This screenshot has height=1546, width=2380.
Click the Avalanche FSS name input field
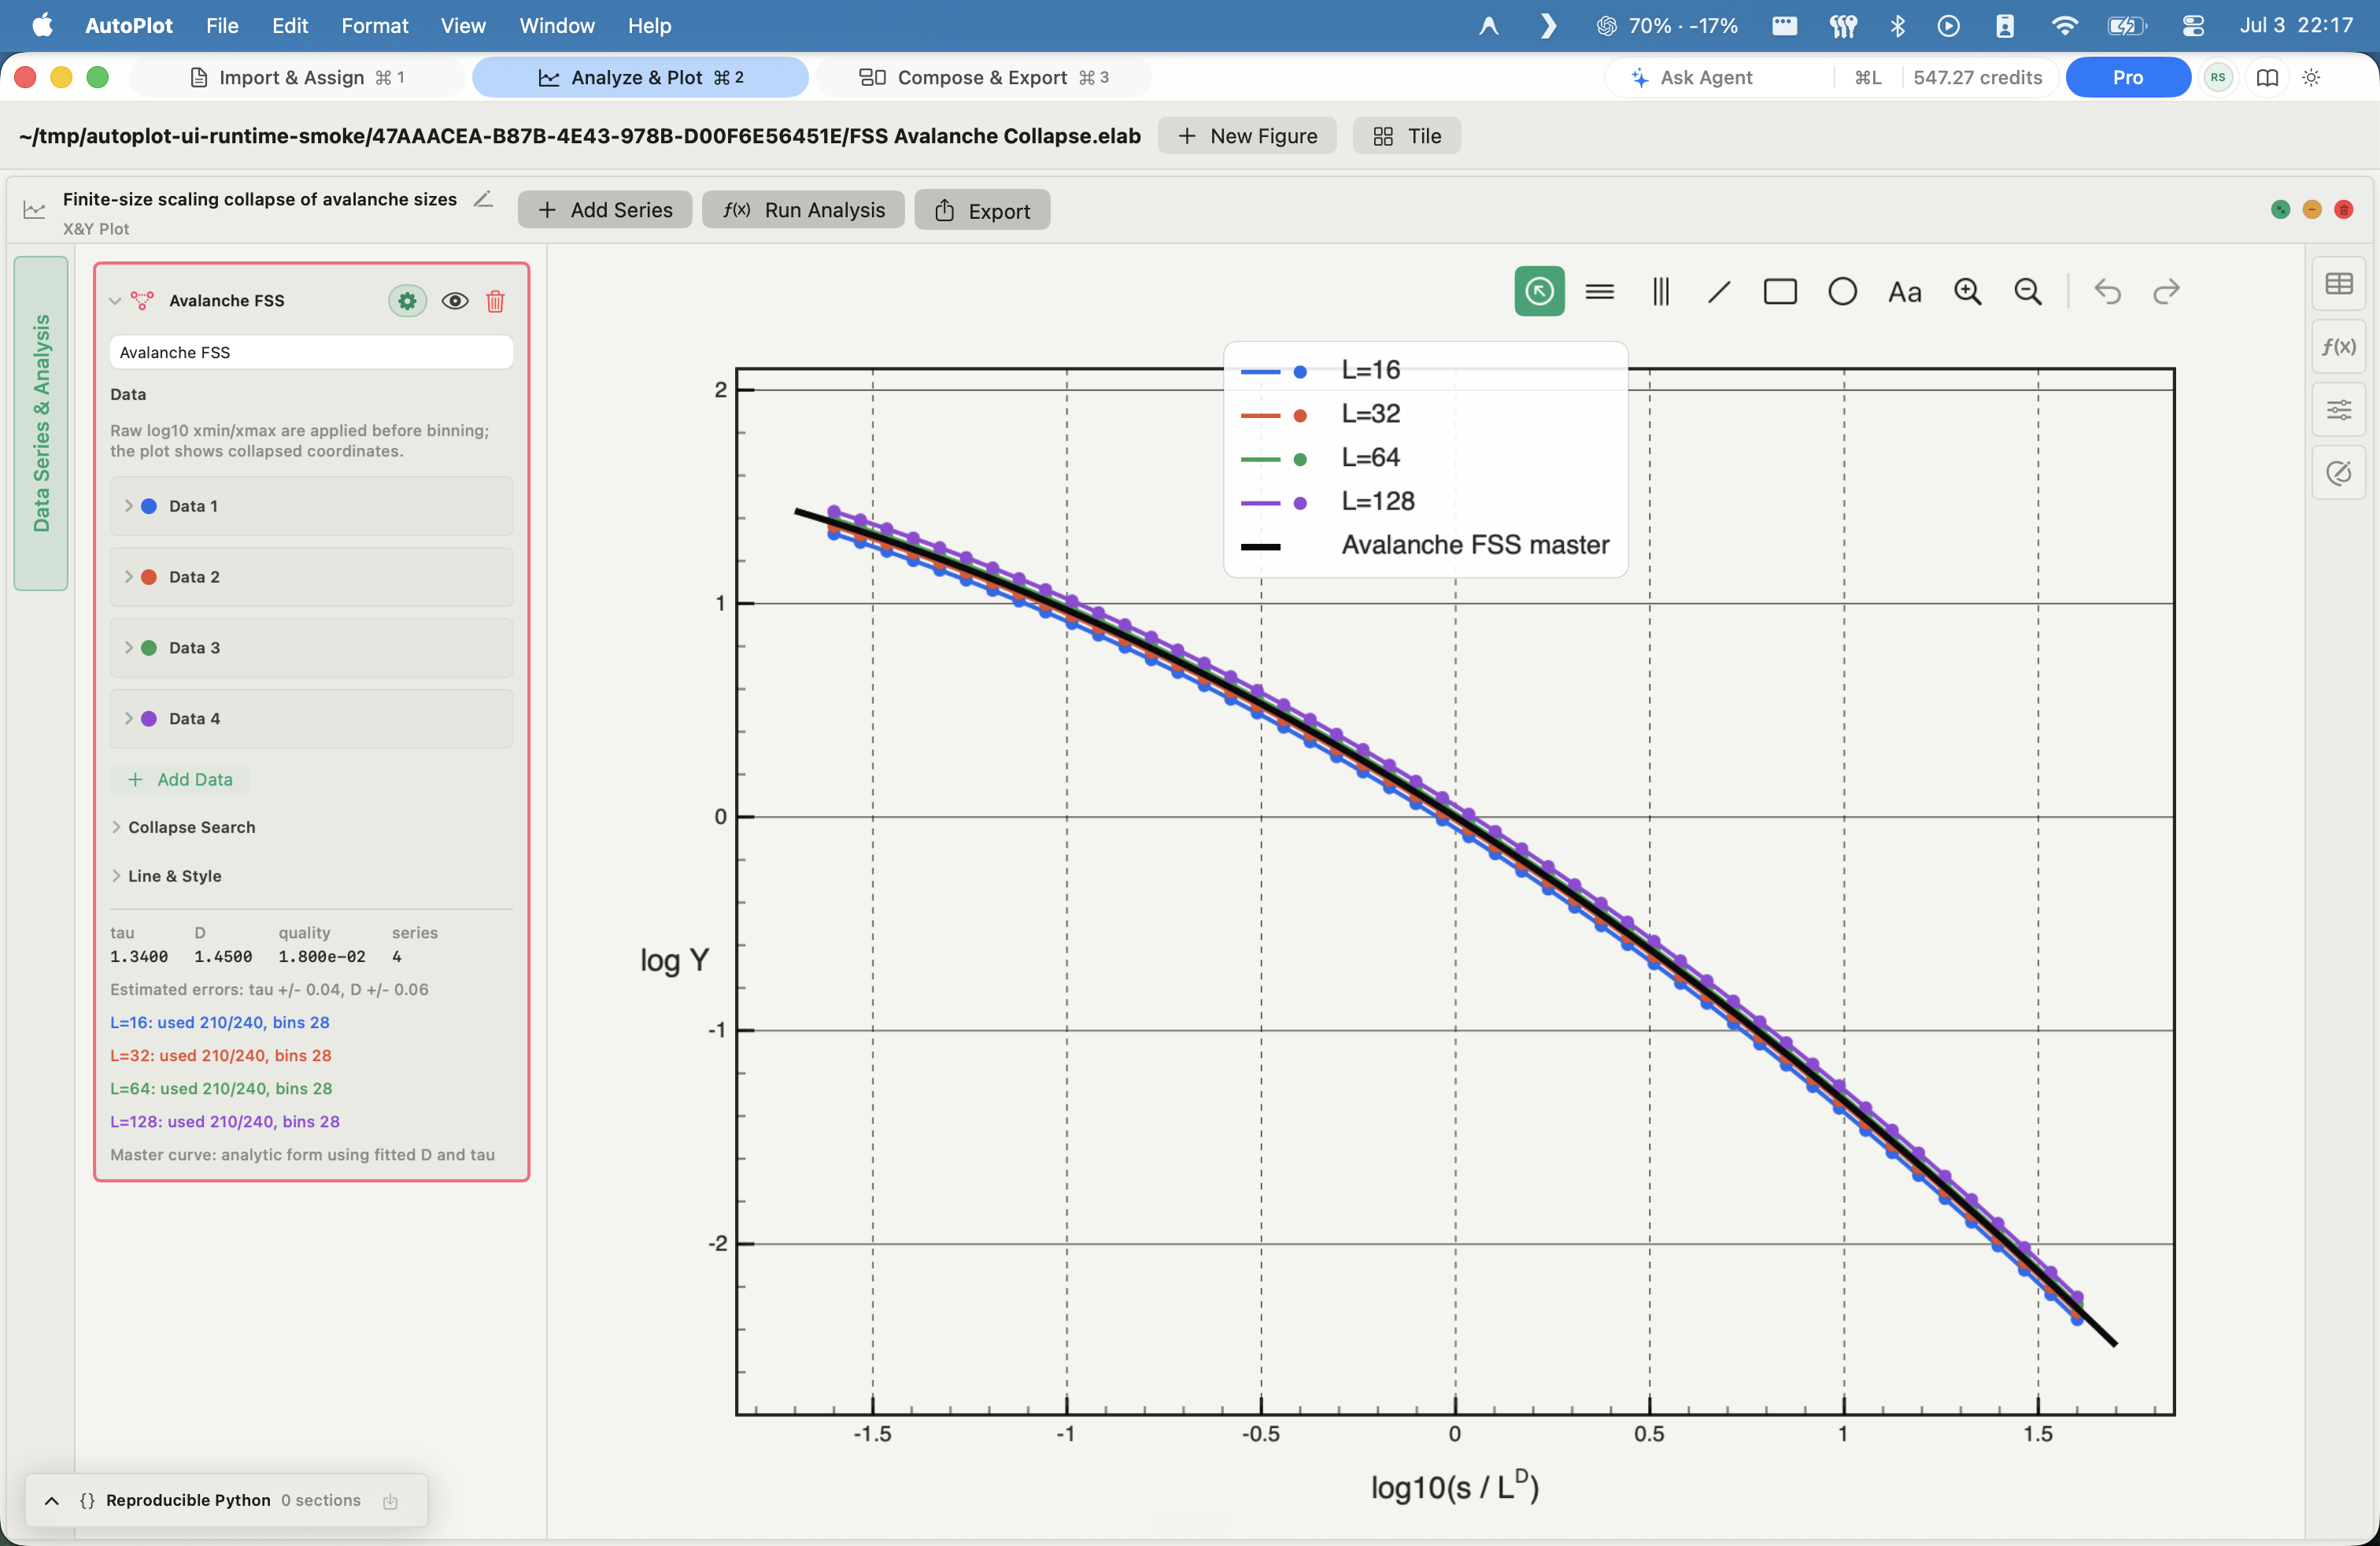[x=311, y=352]
